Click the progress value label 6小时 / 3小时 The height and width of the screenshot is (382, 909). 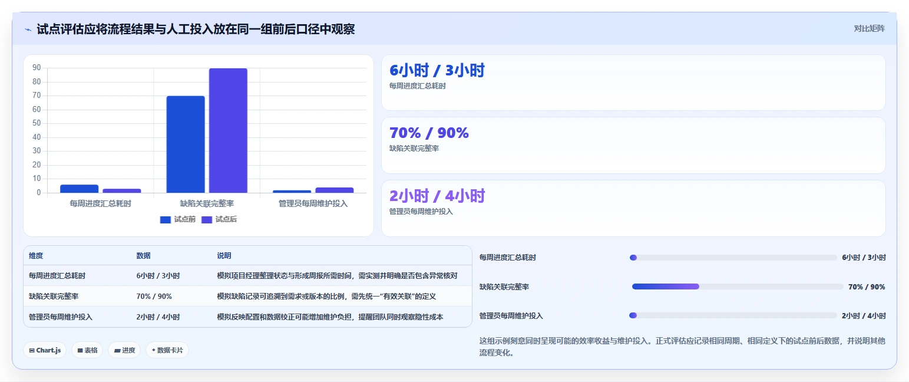tap(864, 258)
